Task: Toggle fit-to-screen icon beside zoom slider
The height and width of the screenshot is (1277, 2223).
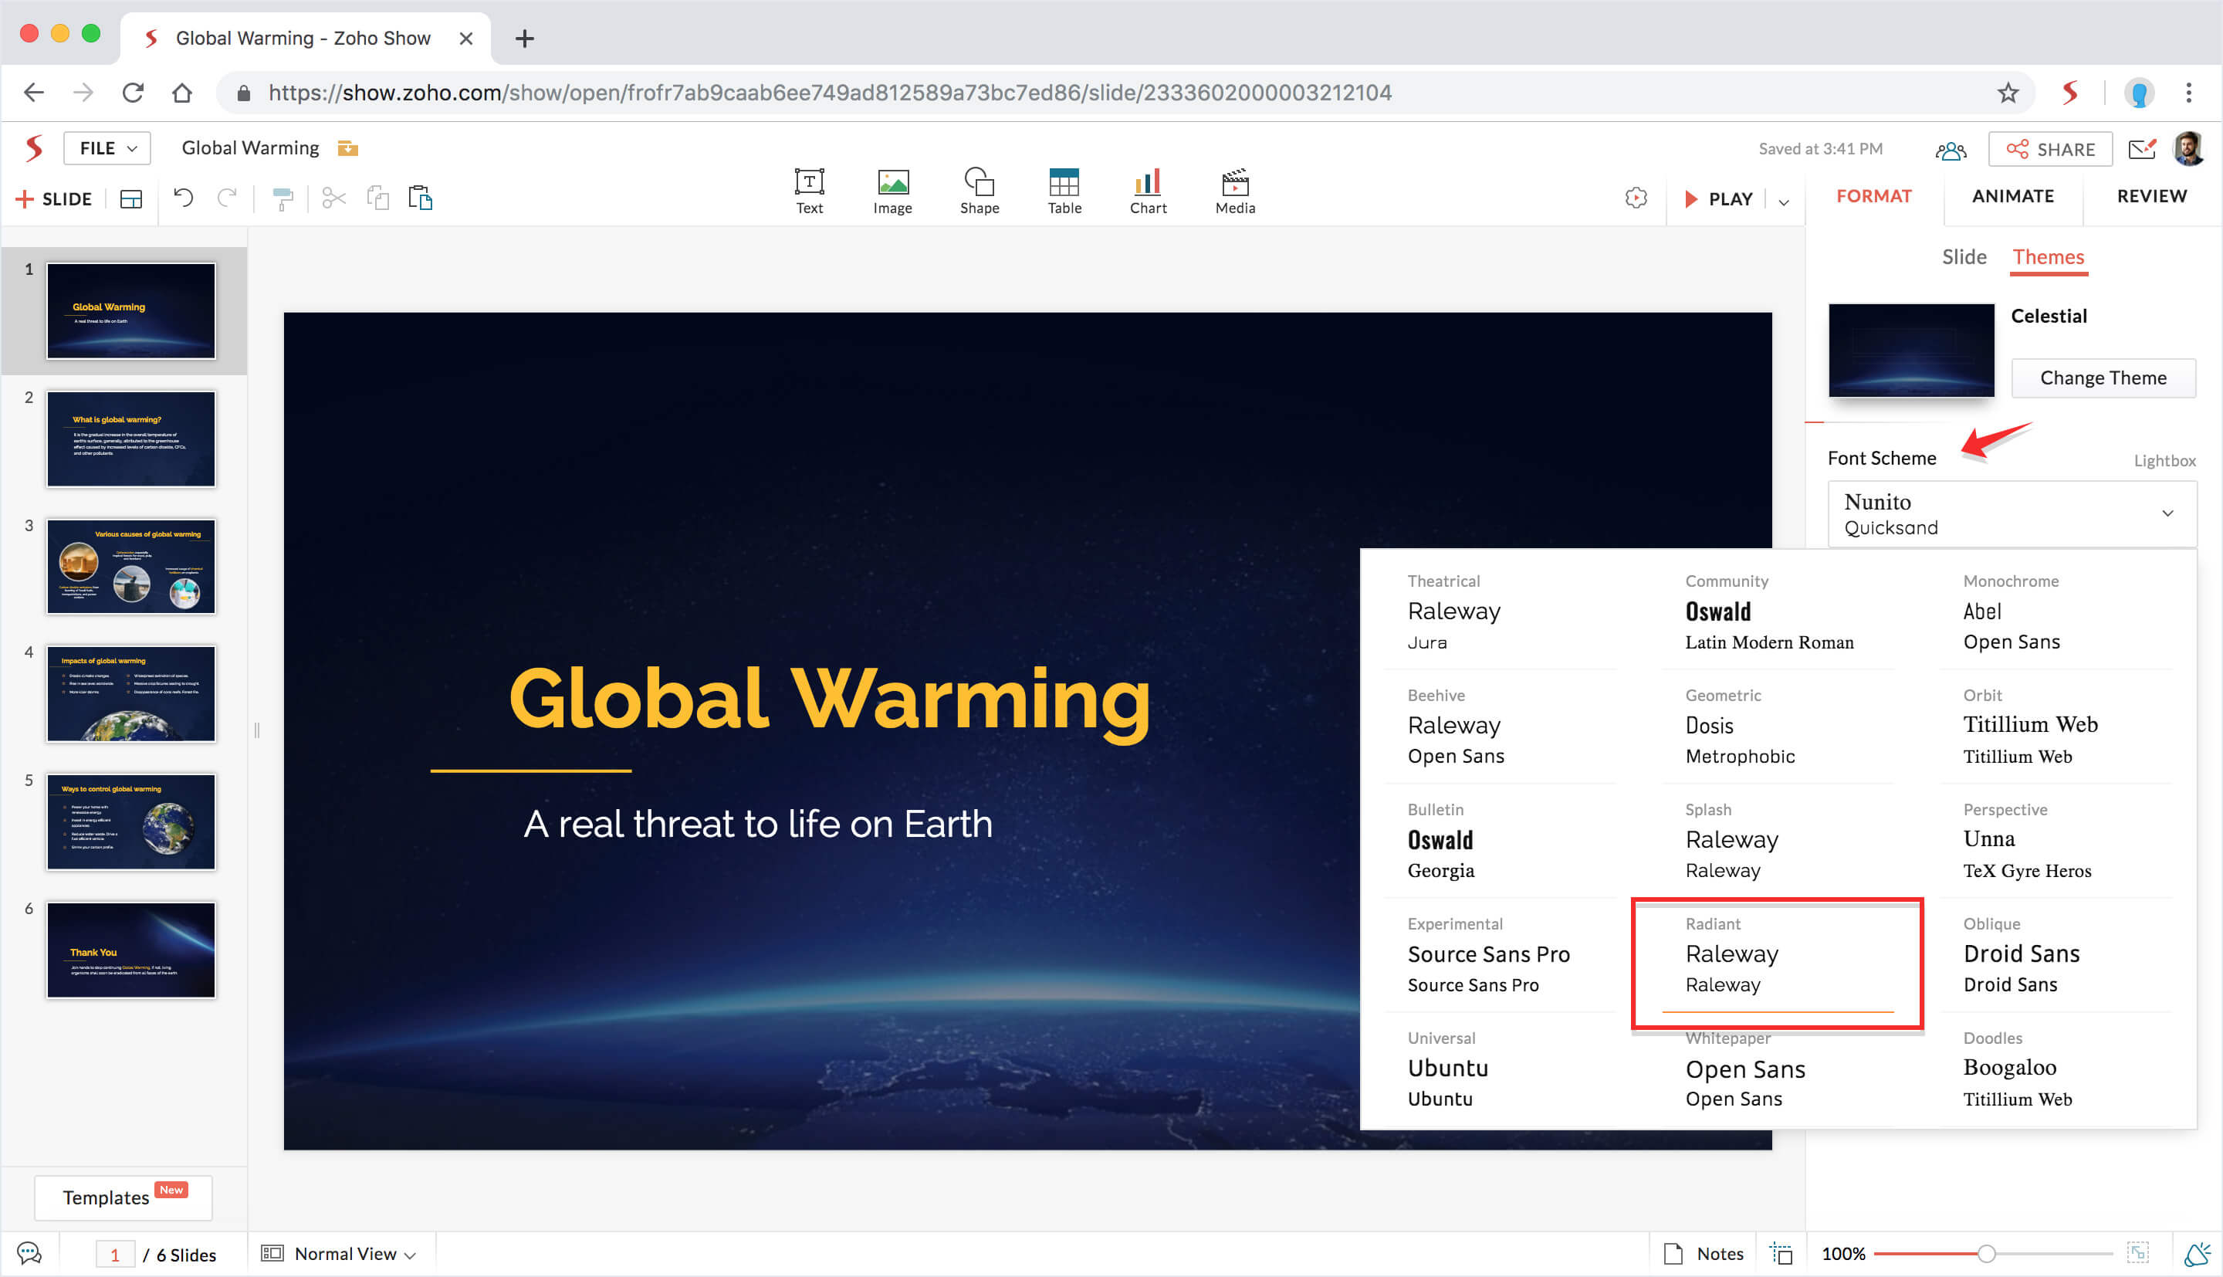Action: click(2137, 1252)
